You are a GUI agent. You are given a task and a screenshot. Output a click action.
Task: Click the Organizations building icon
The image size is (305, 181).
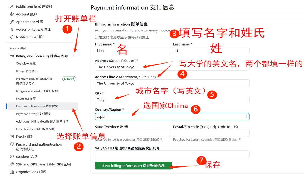pyautogui.click(x=12, y=172)
